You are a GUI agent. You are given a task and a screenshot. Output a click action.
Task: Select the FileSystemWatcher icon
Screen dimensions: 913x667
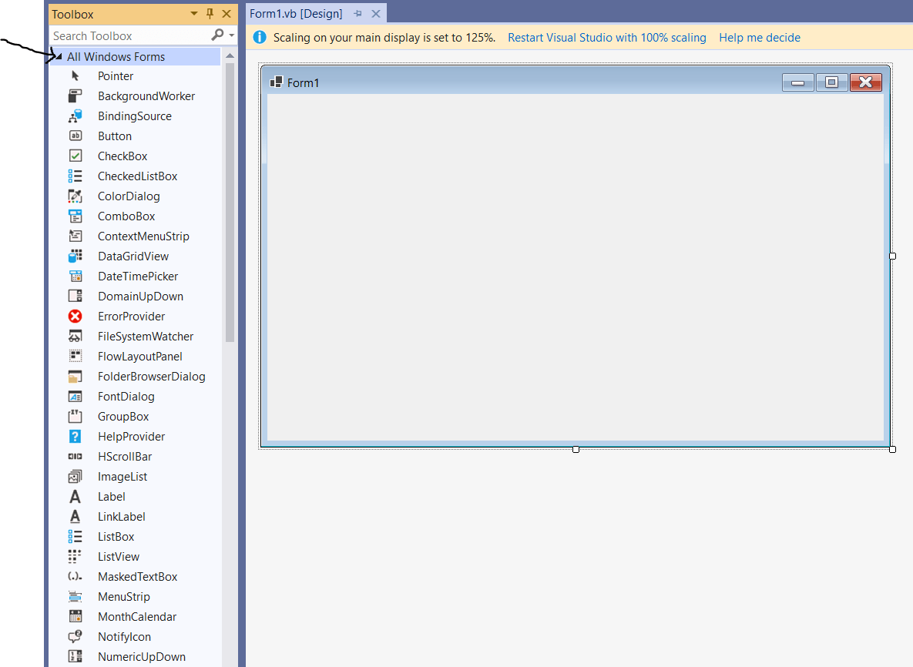pos(75,337)
